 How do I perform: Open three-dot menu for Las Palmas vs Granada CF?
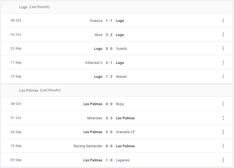click(x=223, y=132)
